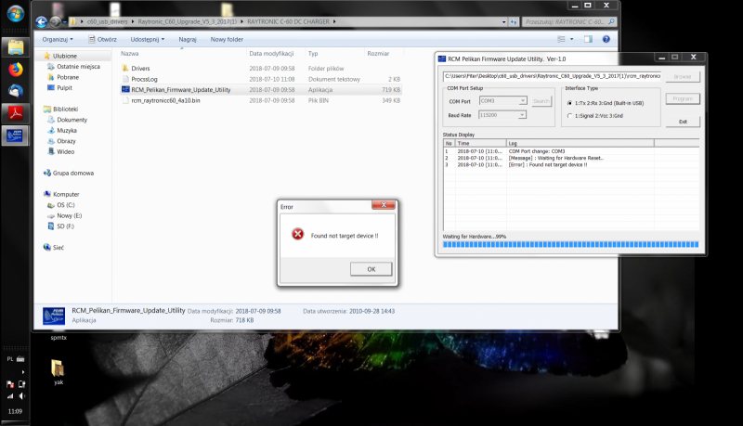Open Thunderbird from the taskbar

[x=16, y=91]
